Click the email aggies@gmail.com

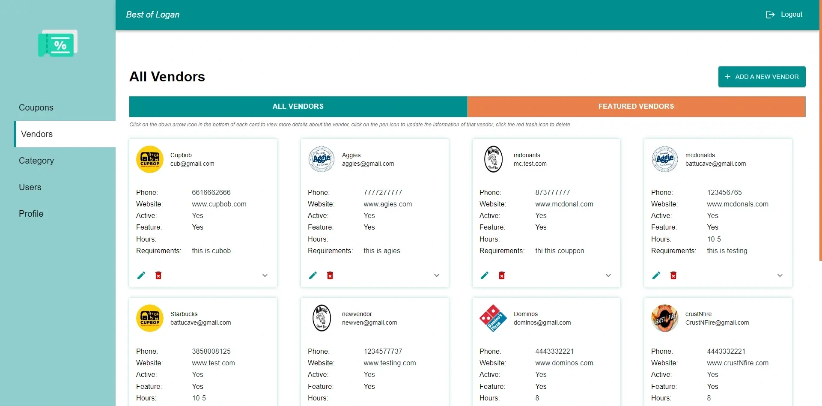(x=368, y=164)
